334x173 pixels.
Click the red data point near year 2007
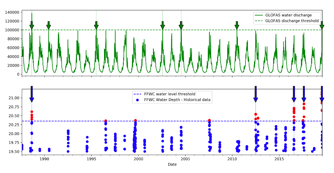tap(209, 120)
